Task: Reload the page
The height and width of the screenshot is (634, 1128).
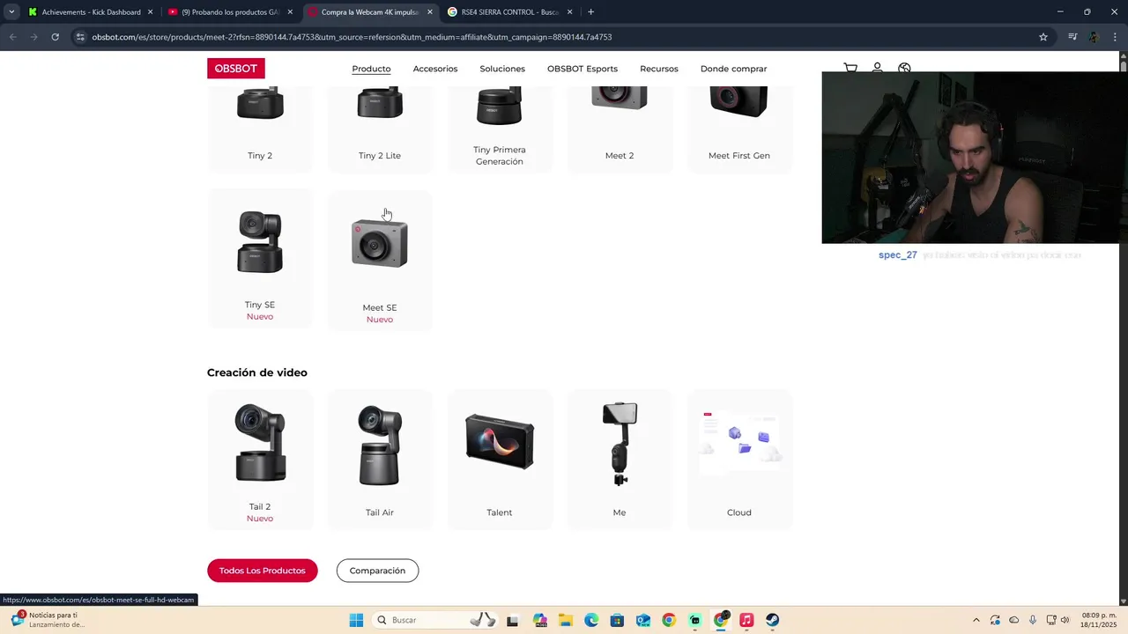Action: (x=55, y=37)
